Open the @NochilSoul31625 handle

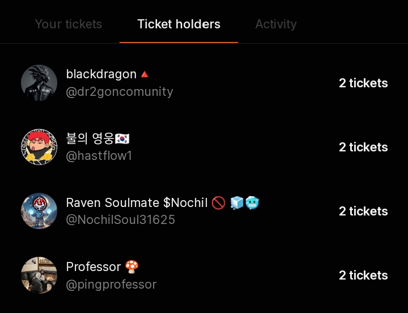click(x=121, y=220)
